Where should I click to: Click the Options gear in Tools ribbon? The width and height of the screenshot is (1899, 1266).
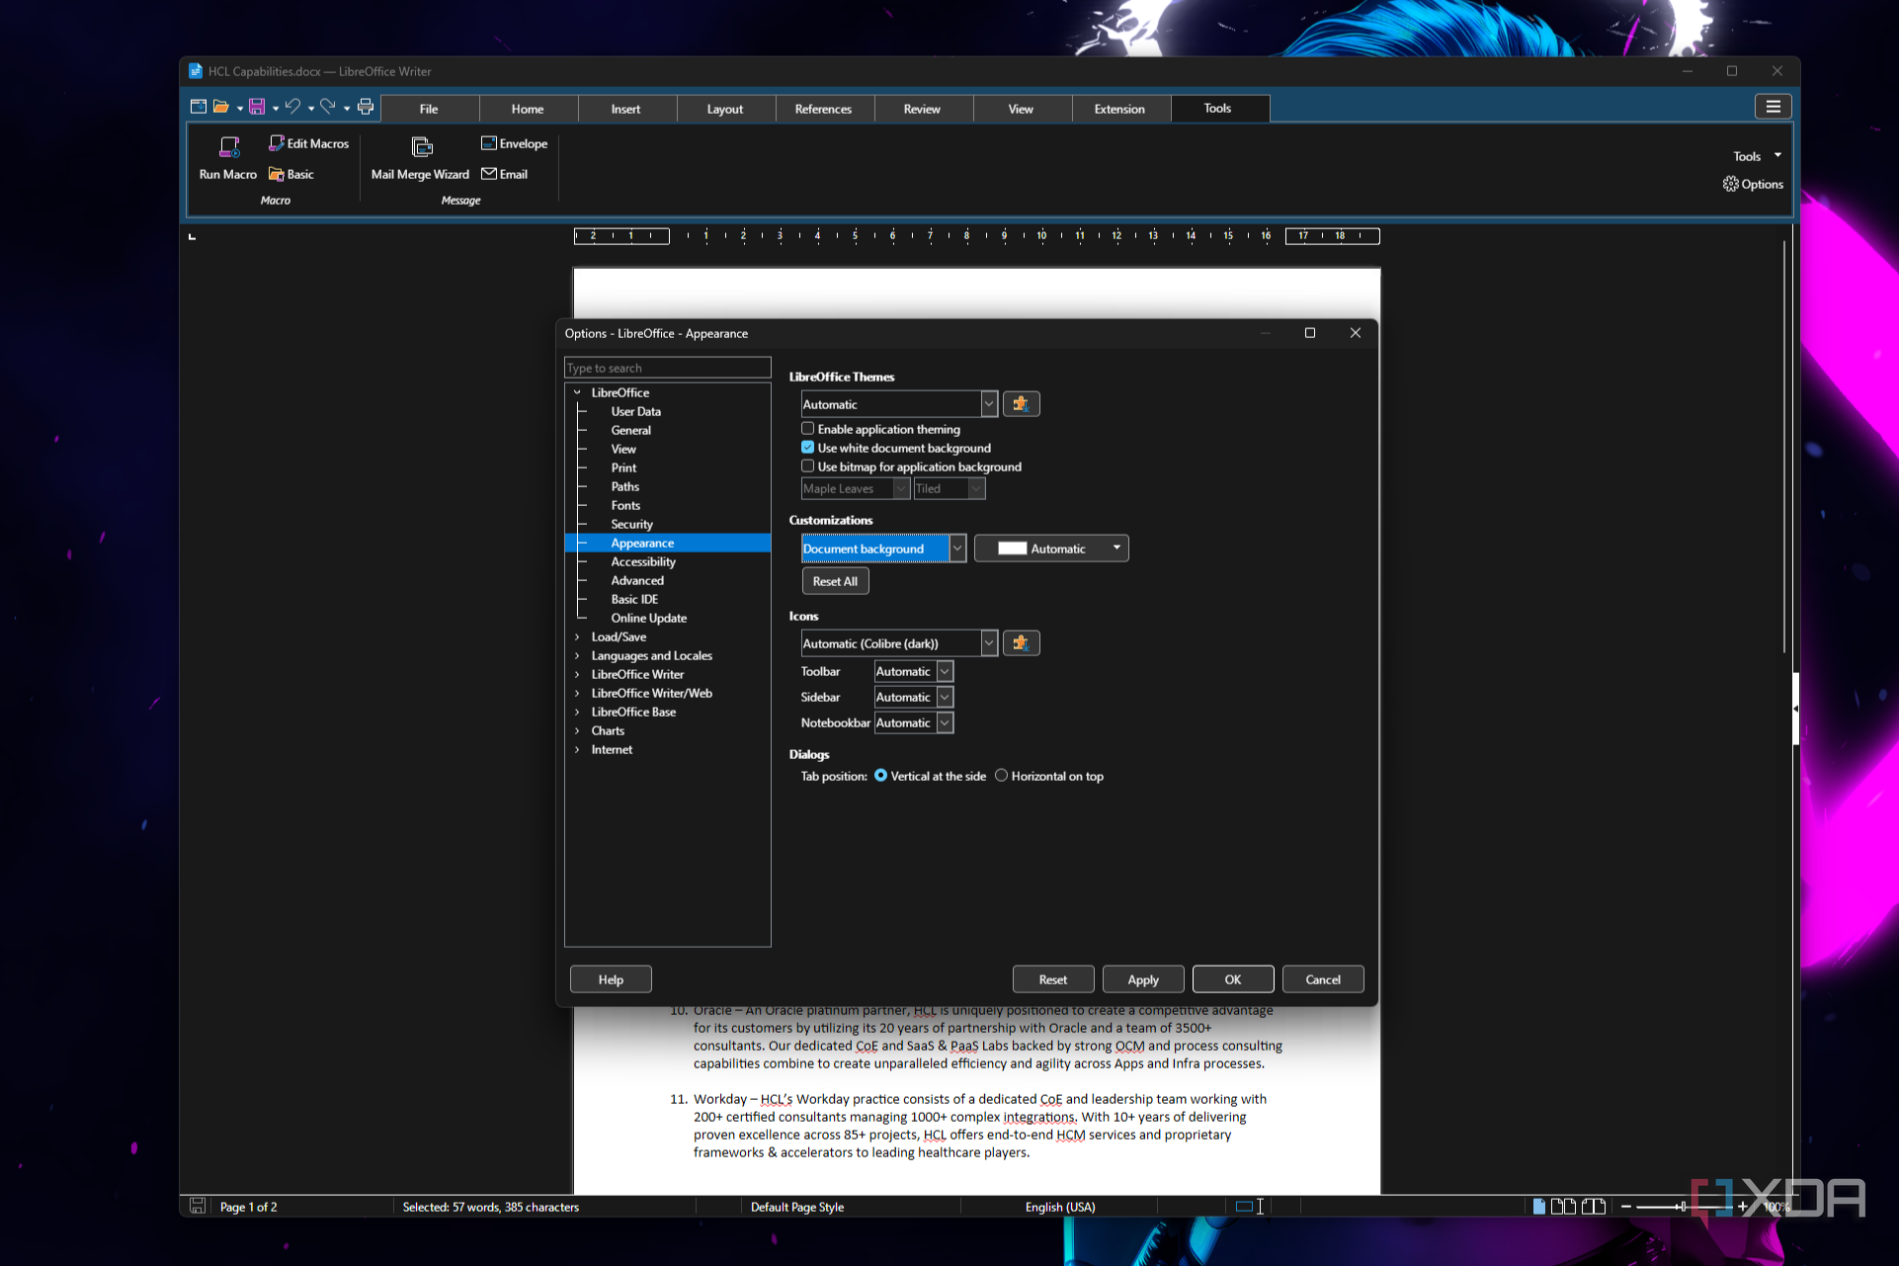pos(1753,184)
